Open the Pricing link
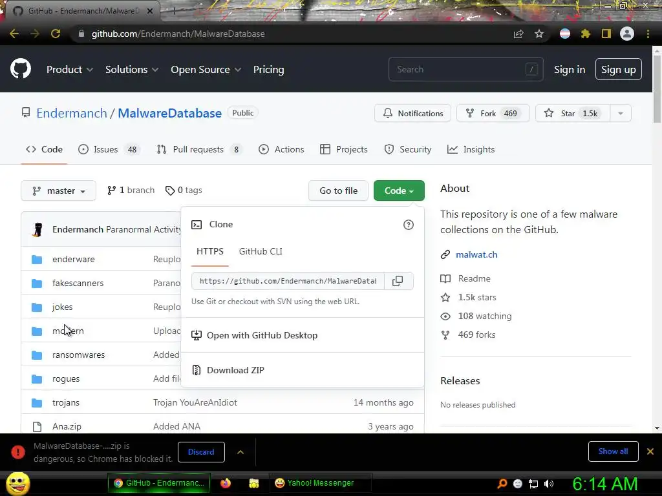 [x=268, y=70]
